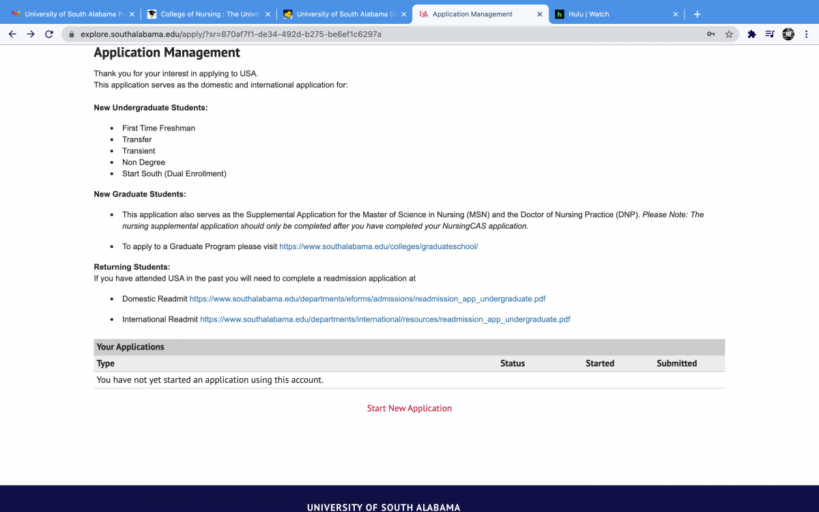Click the New Graduate Students heading
819x512 pixels.
(140, 195)
